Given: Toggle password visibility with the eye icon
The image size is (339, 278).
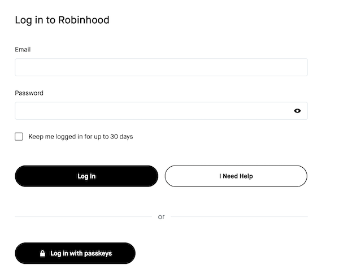Looking at the screenshot, I should pyautogui.click(x=297, y=111).
